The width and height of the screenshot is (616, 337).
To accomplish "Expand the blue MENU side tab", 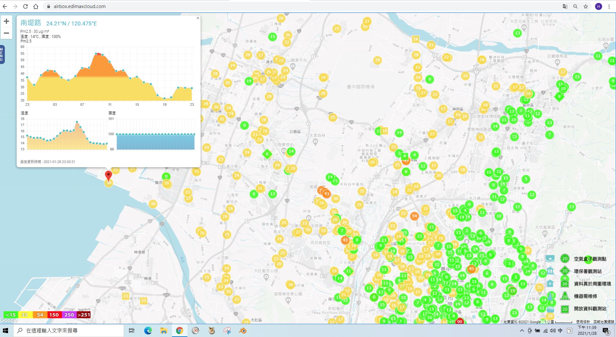I will [x=2, y=54].
